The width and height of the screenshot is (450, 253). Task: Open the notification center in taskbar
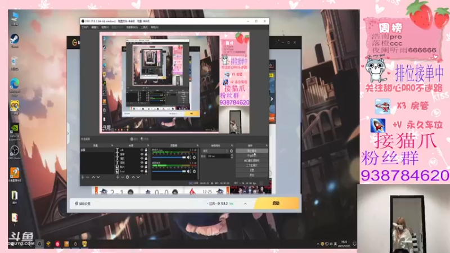pos(354,244)
